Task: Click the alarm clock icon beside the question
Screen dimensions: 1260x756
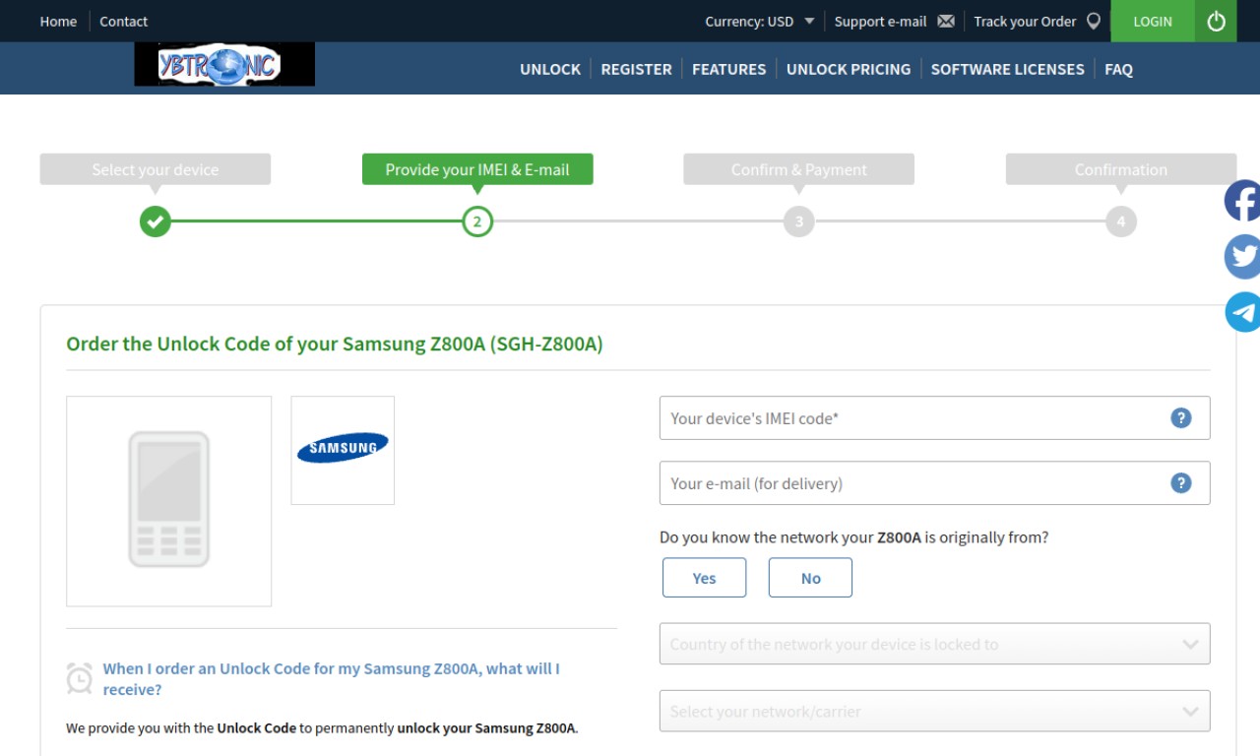Action: [80, 678]
